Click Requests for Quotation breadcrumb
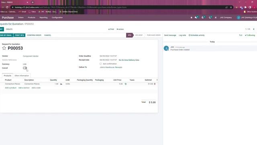The image size is (257, 145). 12,24
